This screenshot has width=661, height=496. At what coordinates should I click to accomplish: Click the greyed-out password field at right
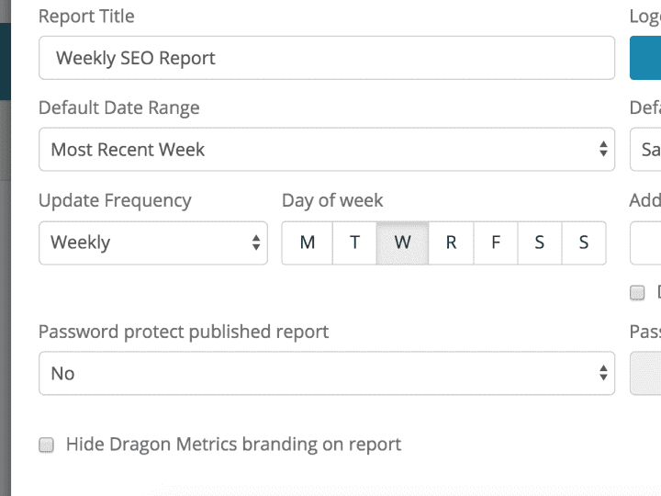point(645,373)
